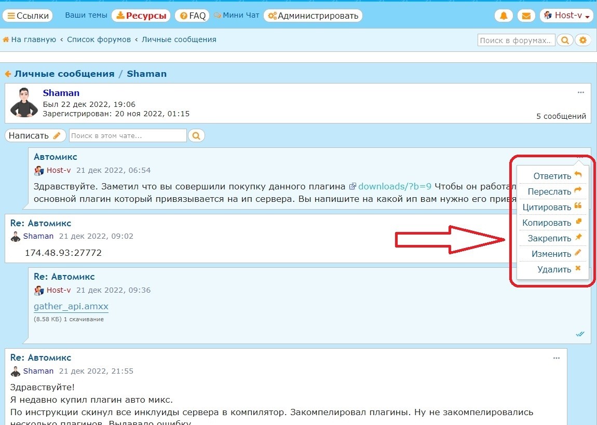The image size is (597, 425).
Task: Open advanced search gear icon
Action: [583, 40]
